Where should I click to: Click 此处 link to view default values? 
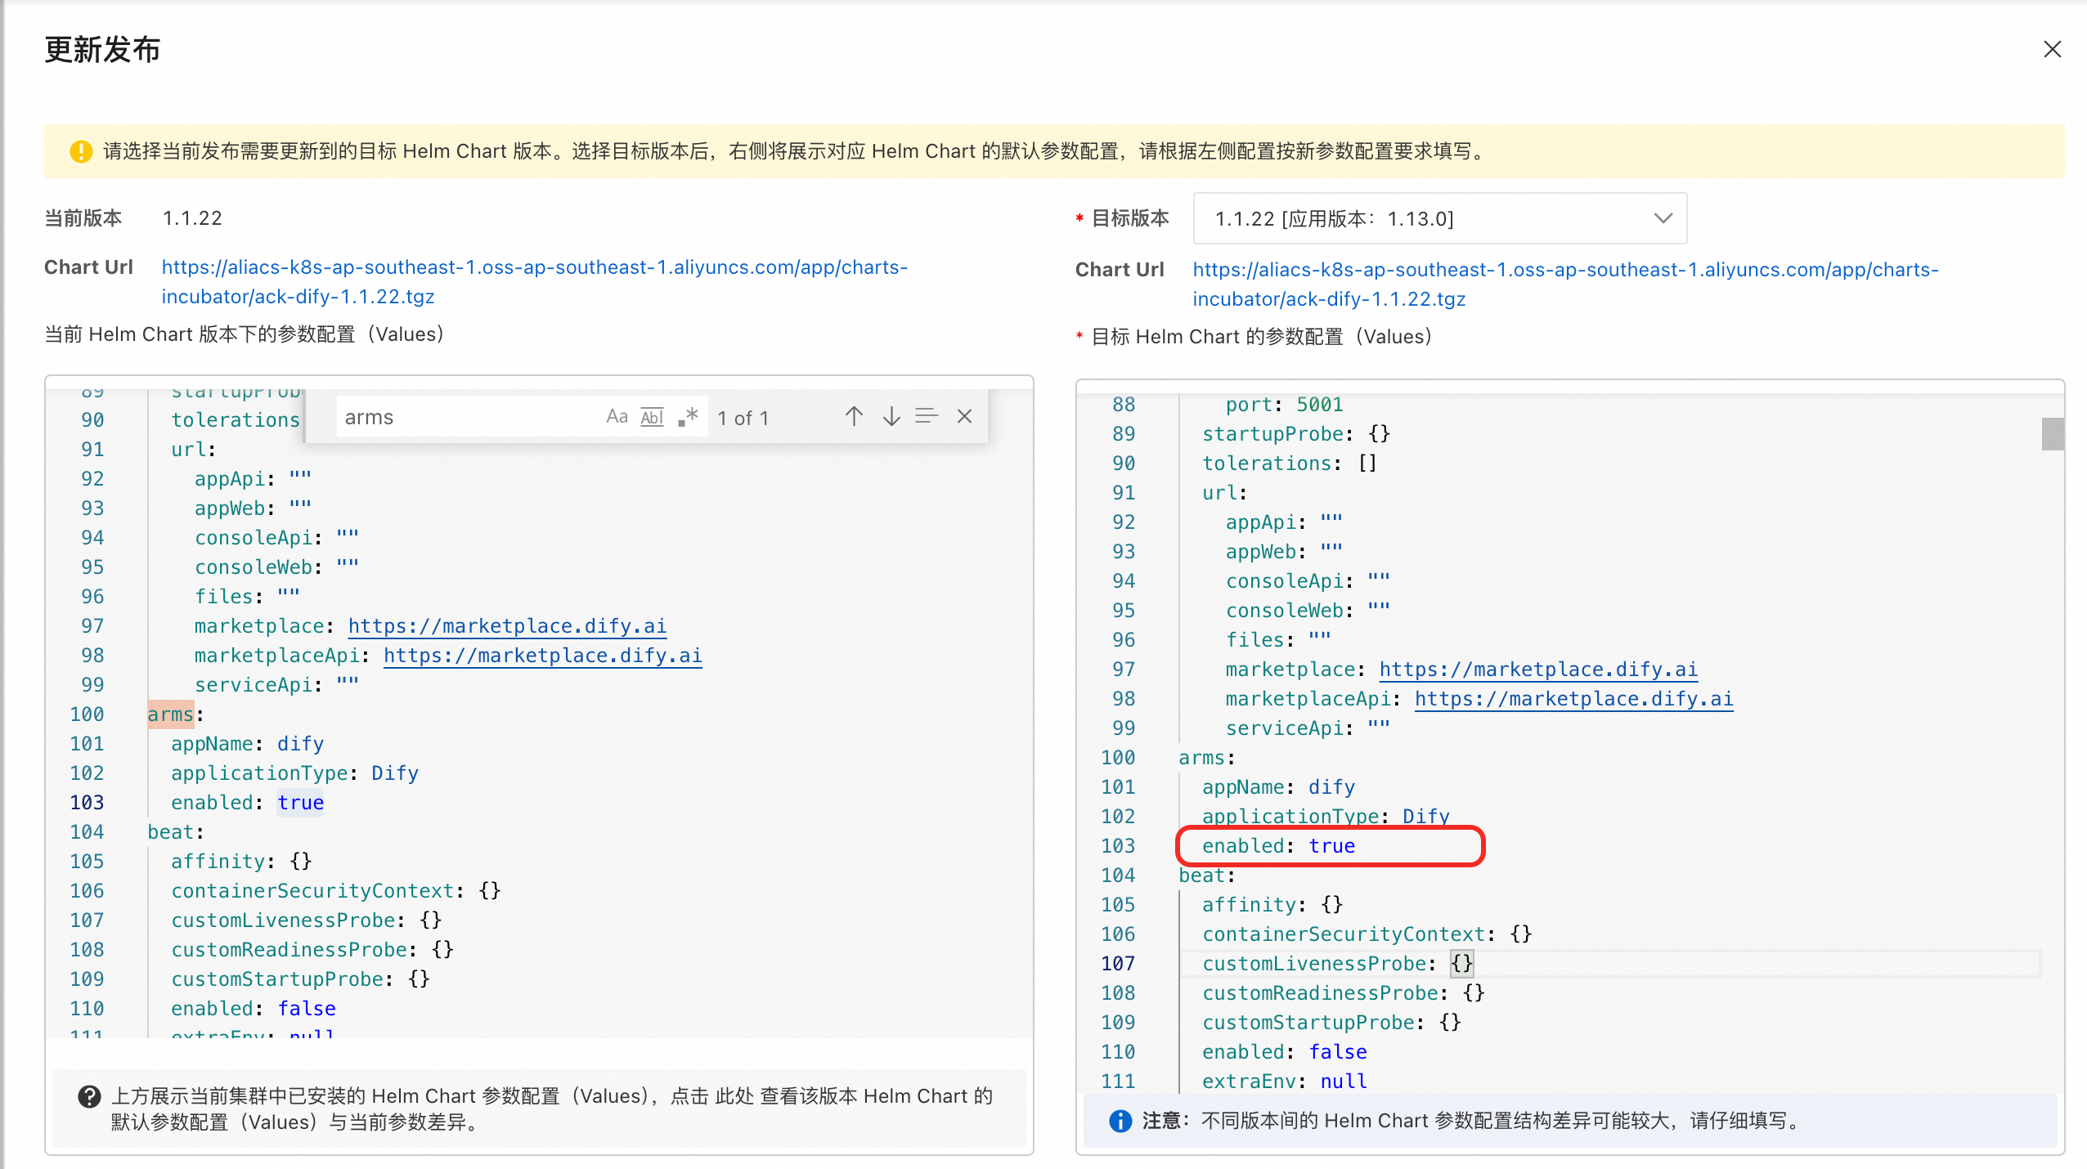coord(734,1096)
